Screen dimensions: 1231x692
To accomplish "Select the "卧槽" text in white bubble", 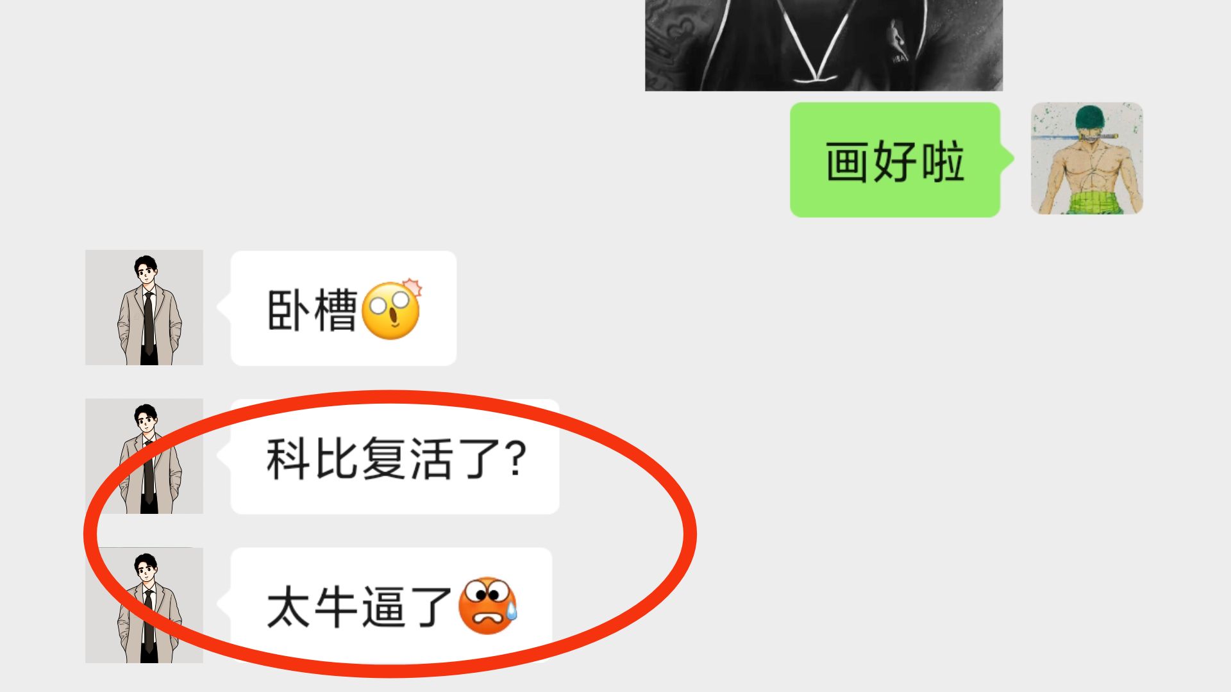I will (312, 311).
